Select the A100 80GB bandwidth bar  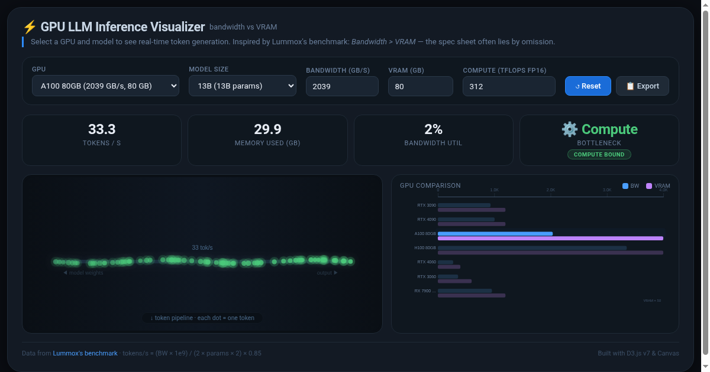(495, 234)
